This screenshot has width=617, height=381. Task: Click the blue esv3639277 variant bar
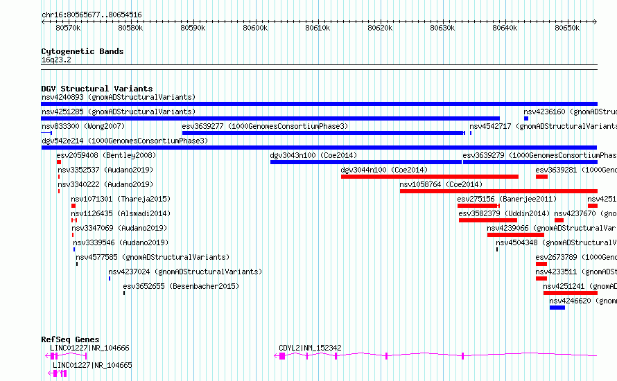click(x=323, y=133)
